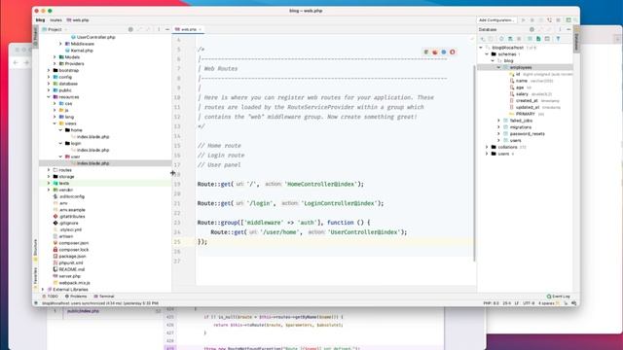Click the blog breadcrumb

(x=41, y=19)
